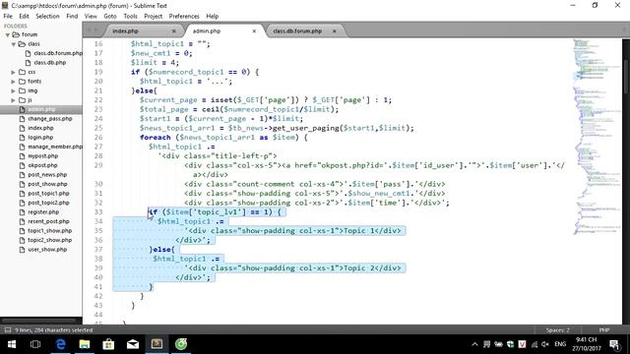Open post_show.php in sidebar
Screen dimensions: 630x354
click(47, 184)
